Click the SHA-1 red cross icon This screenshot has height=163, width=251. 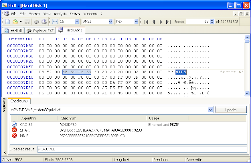coord(15,130)
